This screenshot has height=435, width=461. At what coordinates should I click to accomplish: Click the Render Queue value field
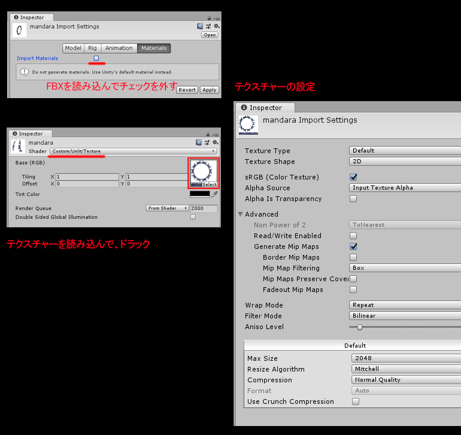point(204,208)
